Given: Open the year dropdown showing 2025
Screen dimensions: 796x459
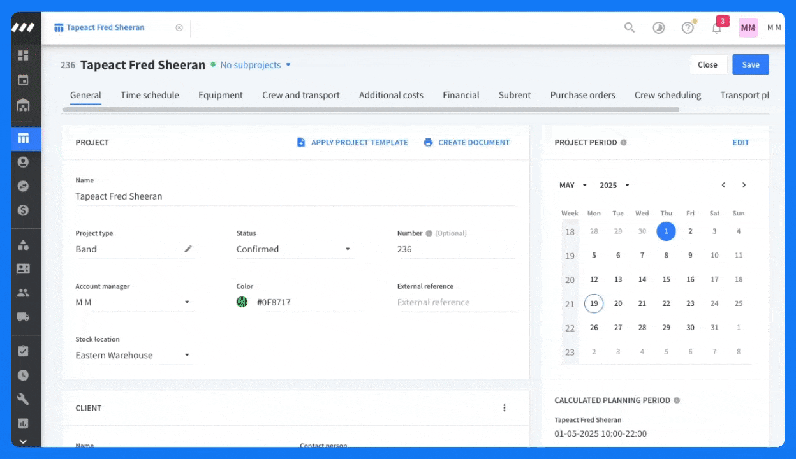Looking at the screenshot, I should click(x=615, y=185).
